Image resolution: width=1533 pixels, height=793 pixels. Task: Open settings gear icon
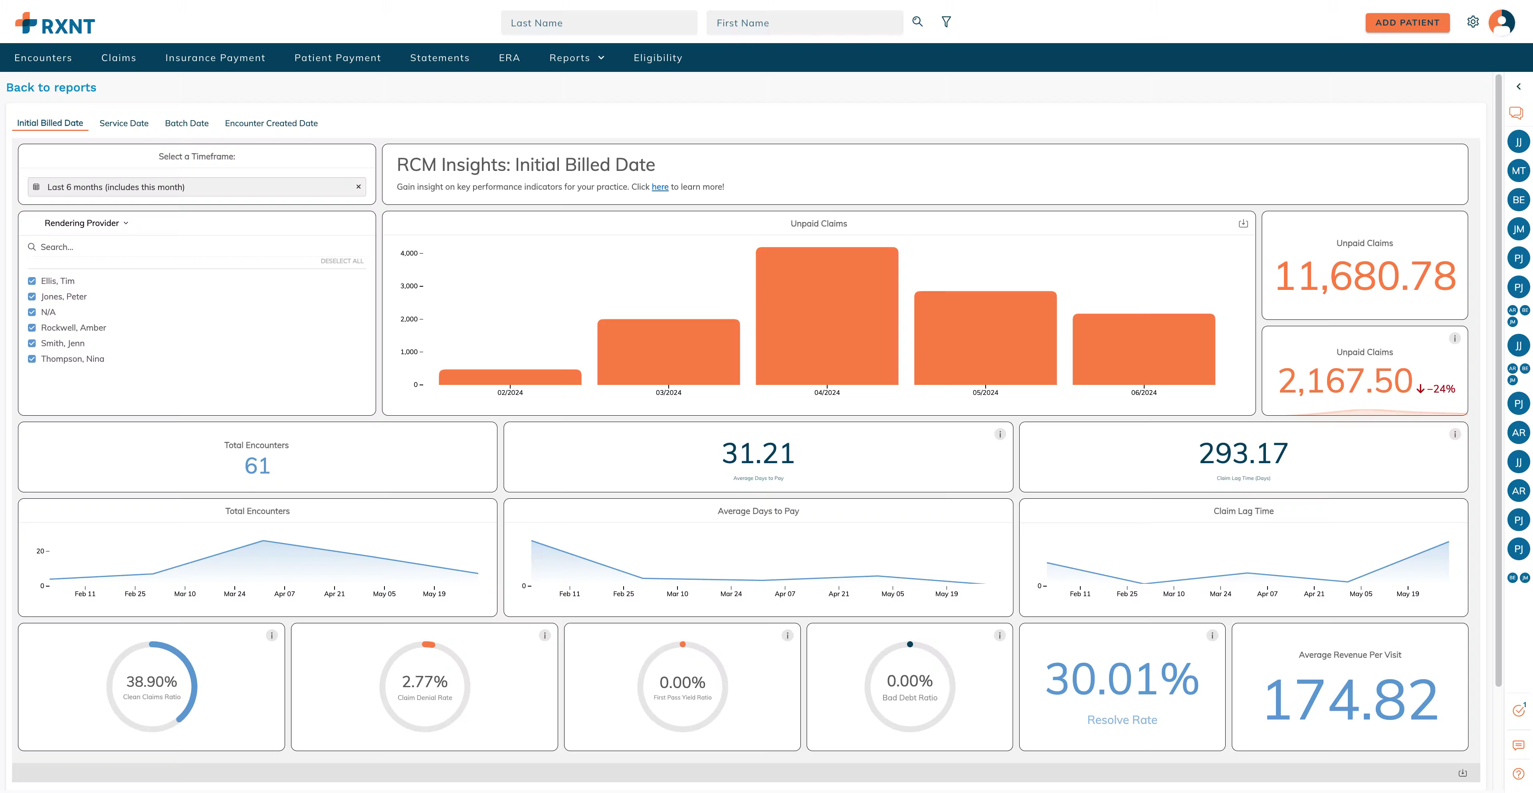[x=1472, y=22]
